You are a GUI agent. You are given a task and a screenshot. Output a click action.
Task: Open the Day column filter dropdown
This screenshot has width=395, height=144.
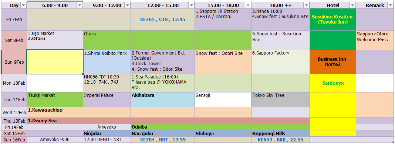coord(23,5)
